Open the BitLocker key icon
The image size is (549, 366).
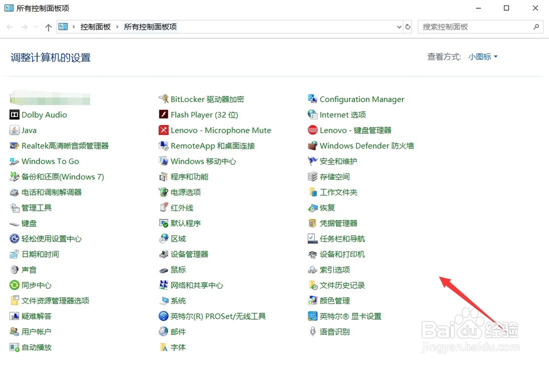coord(164,99)
